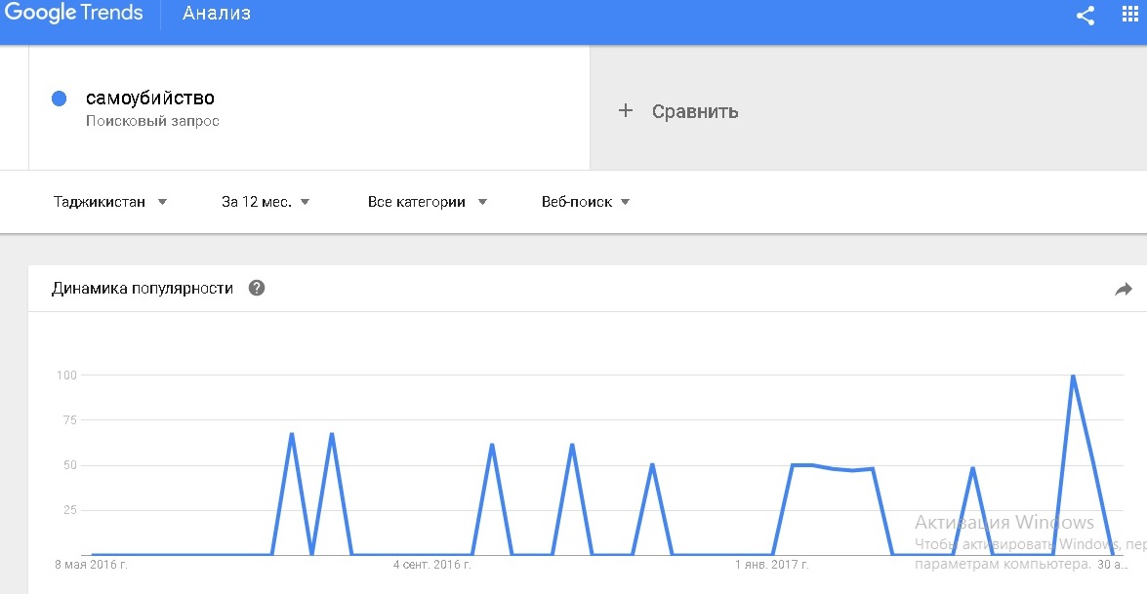Viewport: 1147px width, 594px height.
Task: Click the Анализ header tab
Action: coord(217,14)
